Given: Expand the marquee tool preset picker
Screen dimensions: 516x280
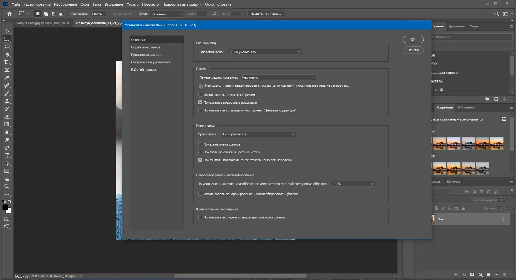Looking at the screenshot, I should coord(28,14).
